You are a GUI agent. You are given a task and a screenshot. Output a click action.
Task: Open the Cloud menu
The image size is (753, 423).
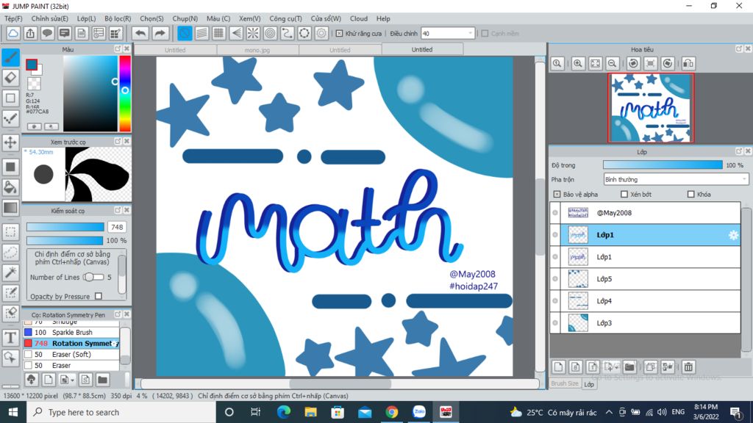(x=359, y=18)
